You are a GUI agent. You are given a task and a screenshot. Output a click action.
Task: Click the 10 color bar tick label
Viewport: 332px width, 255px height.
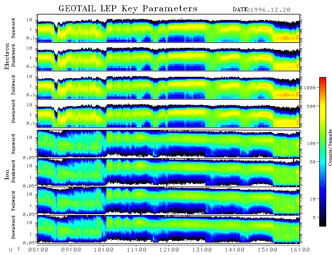pos(313,199)
